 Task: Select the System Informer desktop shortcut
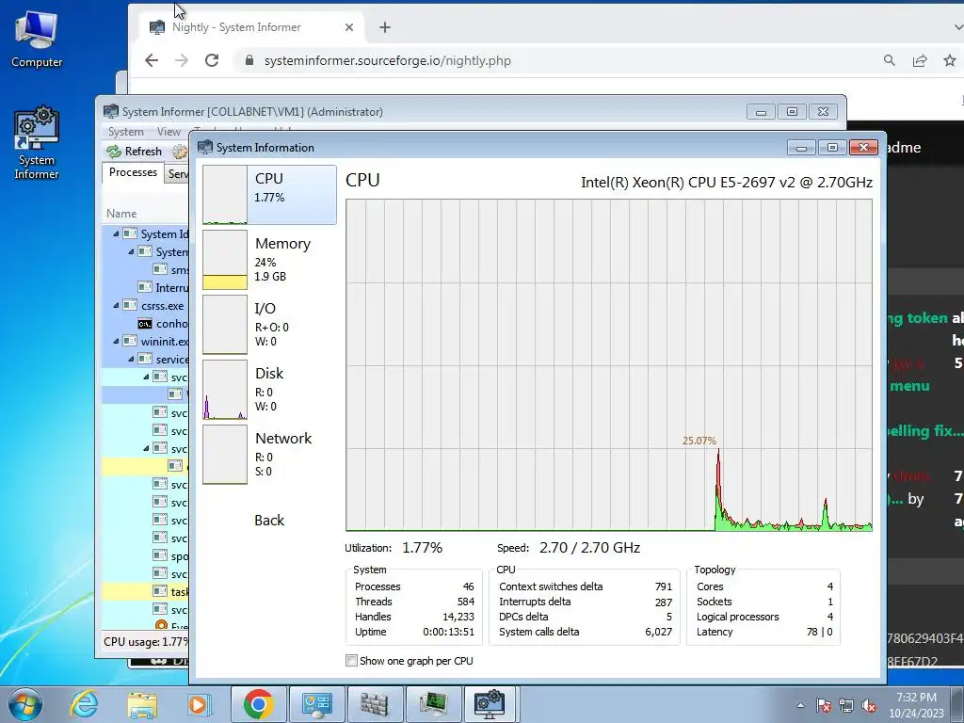coord(37,143)
